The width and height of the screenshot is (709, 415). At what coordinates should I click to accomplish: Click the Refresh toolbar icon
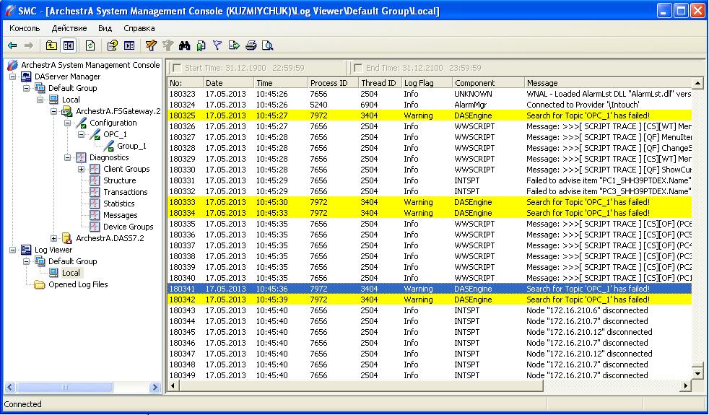[90, 45]
